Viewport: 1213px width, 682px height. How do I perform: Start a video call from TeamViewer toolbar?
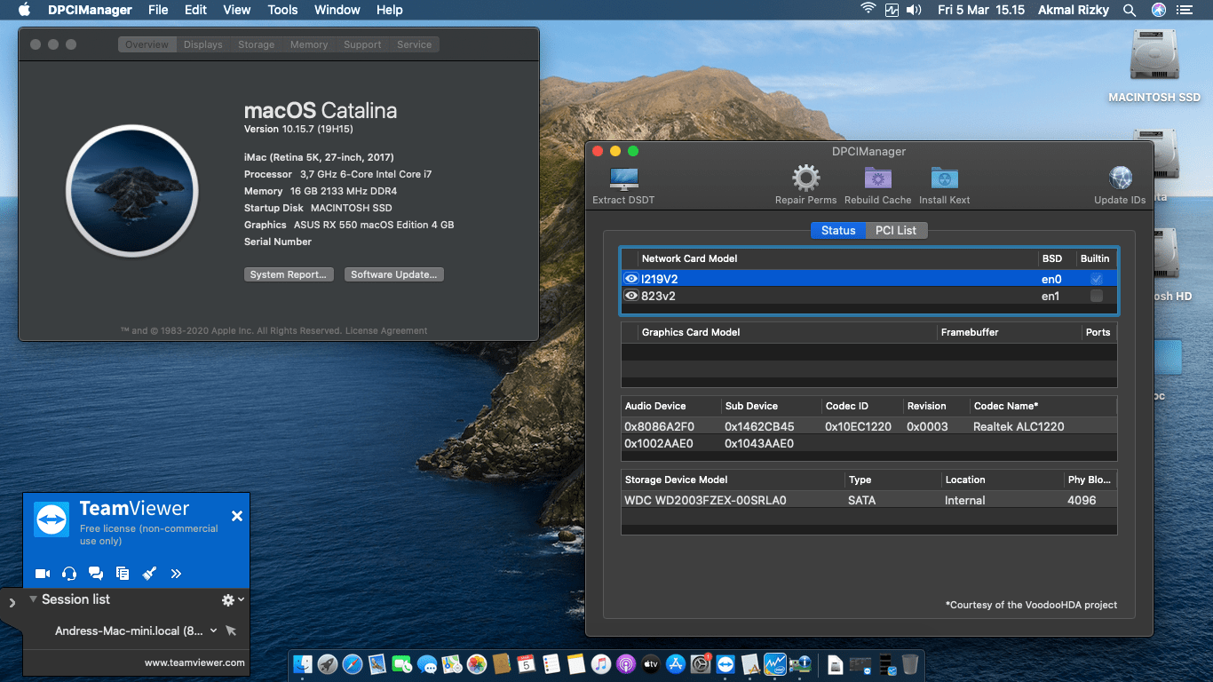pyautogui.click(x=42, y=574)
